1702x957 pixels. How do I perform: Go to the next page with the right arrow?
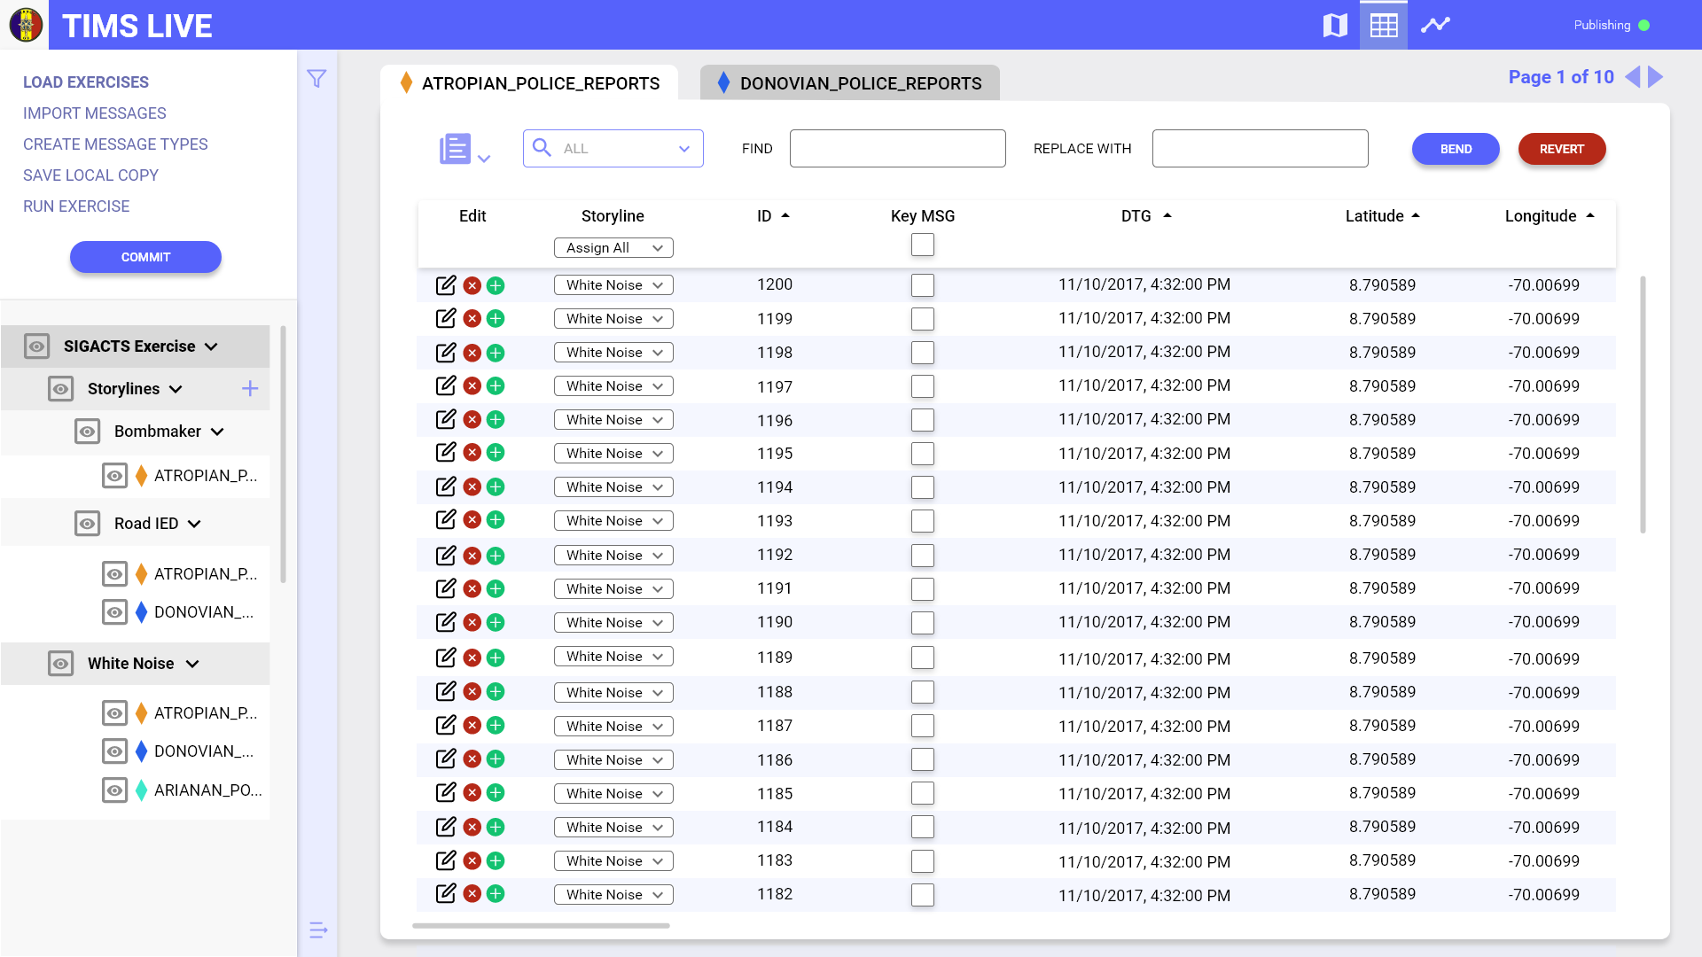[1655, 77]
